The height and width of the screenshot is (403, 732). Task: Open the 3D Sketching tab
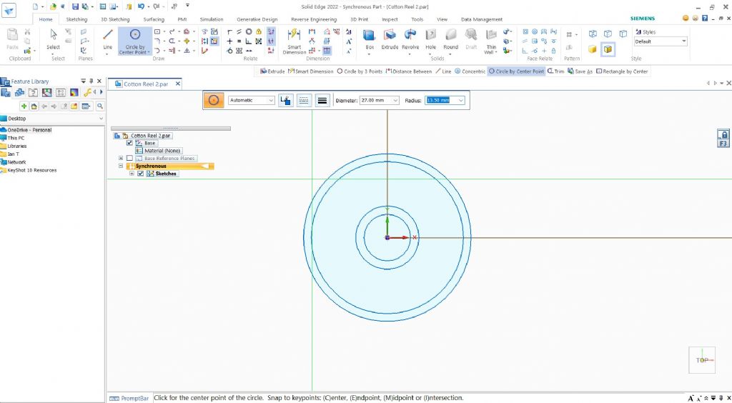115,19
